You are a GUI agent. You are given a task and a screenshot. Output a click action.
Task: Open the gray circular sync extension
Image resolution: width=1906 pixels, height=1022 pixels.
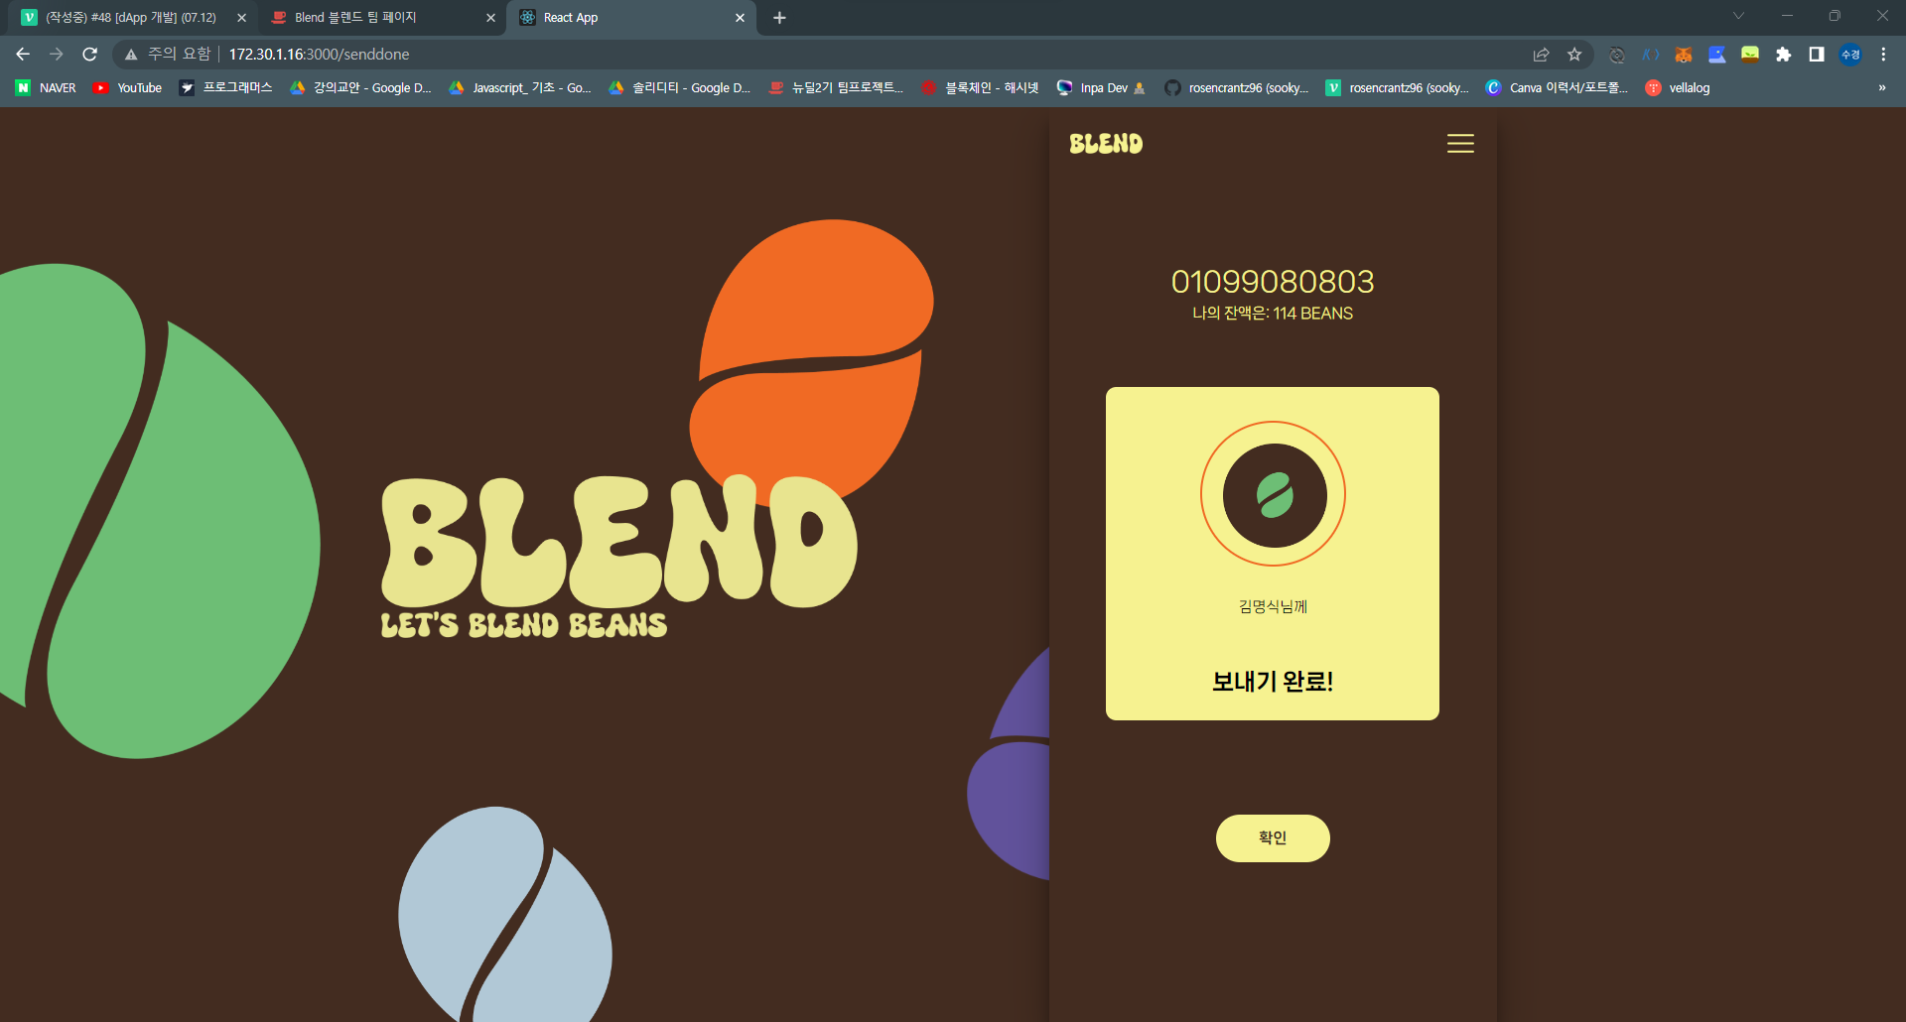(1616, 55)
